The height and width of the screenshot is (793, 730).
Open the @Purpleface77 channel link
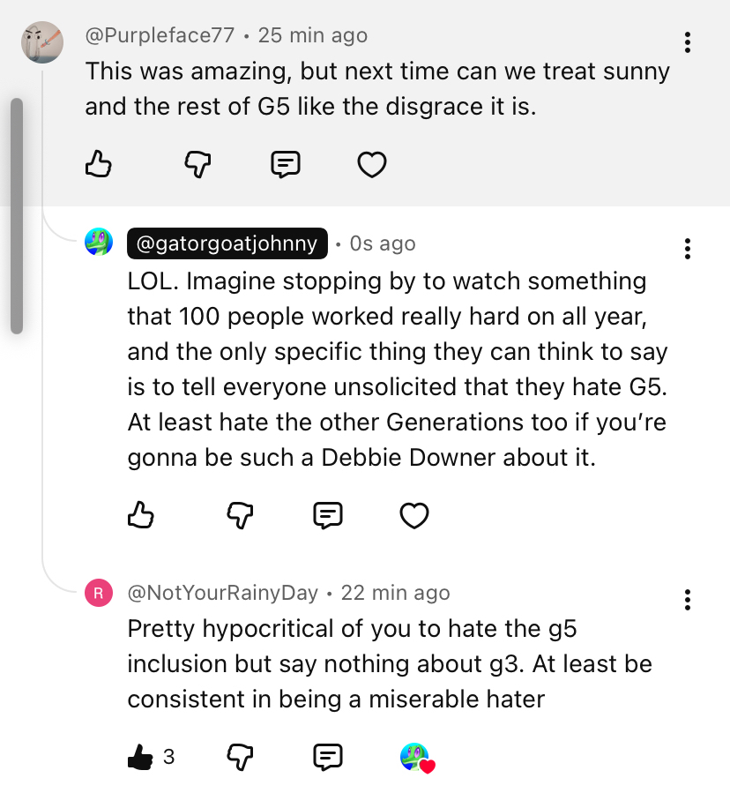[160, 35]
